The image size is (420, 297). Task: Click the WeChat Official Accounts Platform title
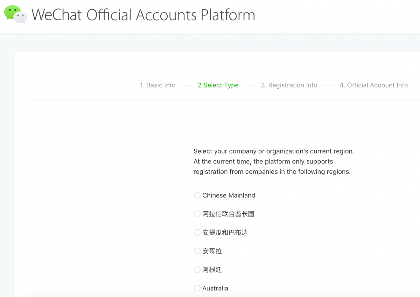click(x=143, y=15)
